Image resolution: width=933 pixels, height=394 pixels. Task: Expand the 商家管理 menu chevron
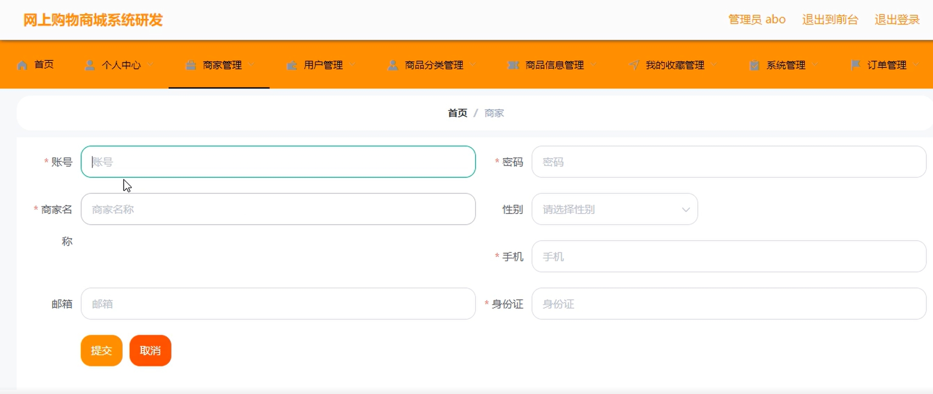[x=252, y=65]
